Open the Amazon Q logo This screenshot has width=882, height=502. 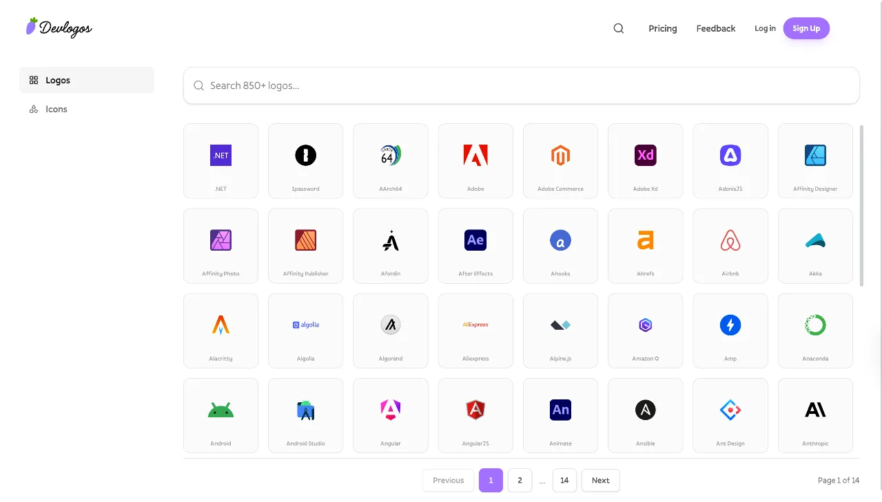pyautogui.click(x=646, y=331)
